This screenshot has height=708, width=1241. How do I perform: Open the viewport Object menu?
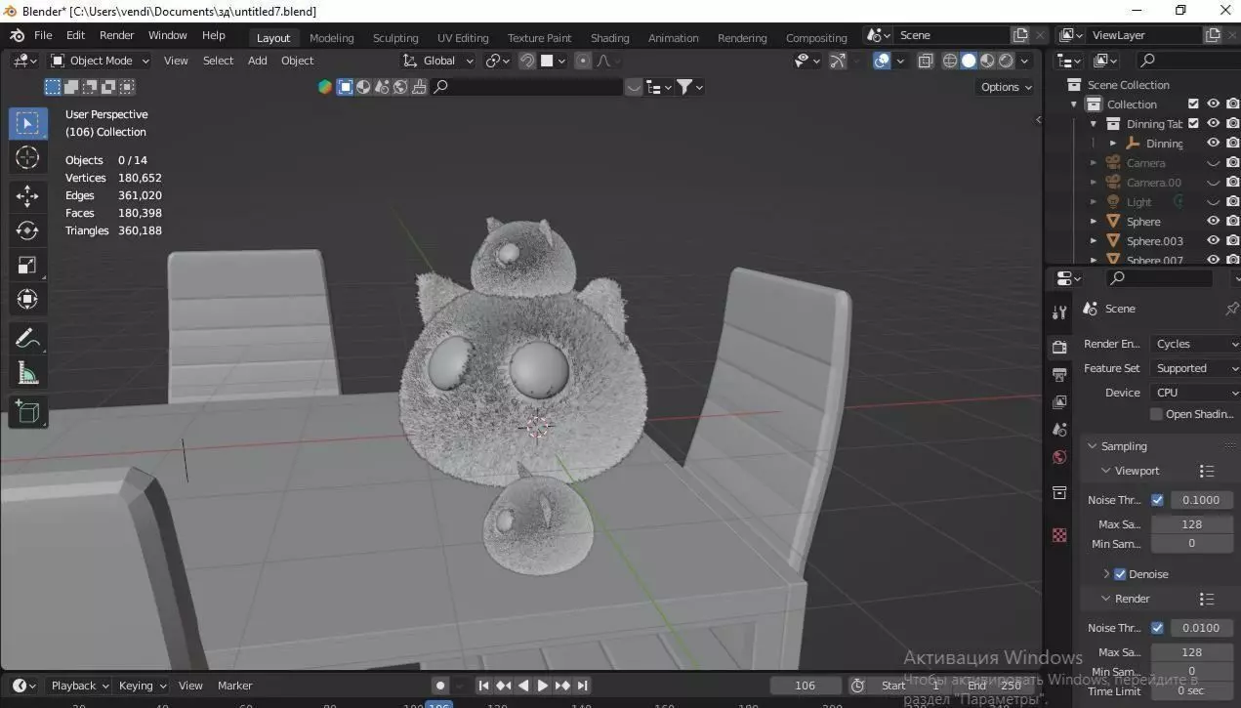pyautogui.click(x=297, y=61)
